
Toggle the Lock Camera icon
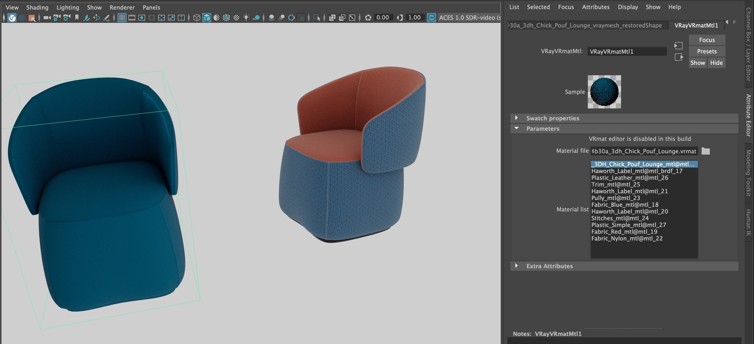click(57, 18)
